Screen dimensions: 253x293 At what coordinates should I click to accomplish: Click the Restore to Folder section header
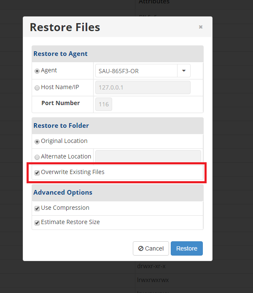61,126
